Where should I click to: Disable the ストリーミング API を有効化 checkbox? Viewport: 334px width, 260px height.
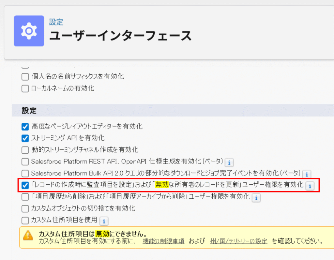coord(25,138)
